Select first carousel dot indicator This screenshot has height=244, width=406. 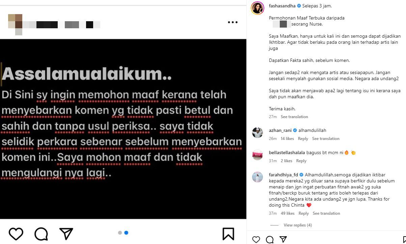pos(120,233)
